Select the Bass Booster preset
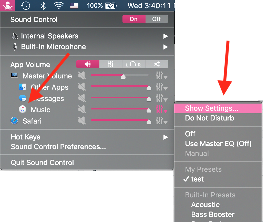This screenshot has width=268, height=222. click(x=213, y=214)
